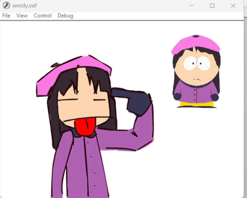Minimize the wendy.swf window
The image size is (247, 198).
point(192,6)
